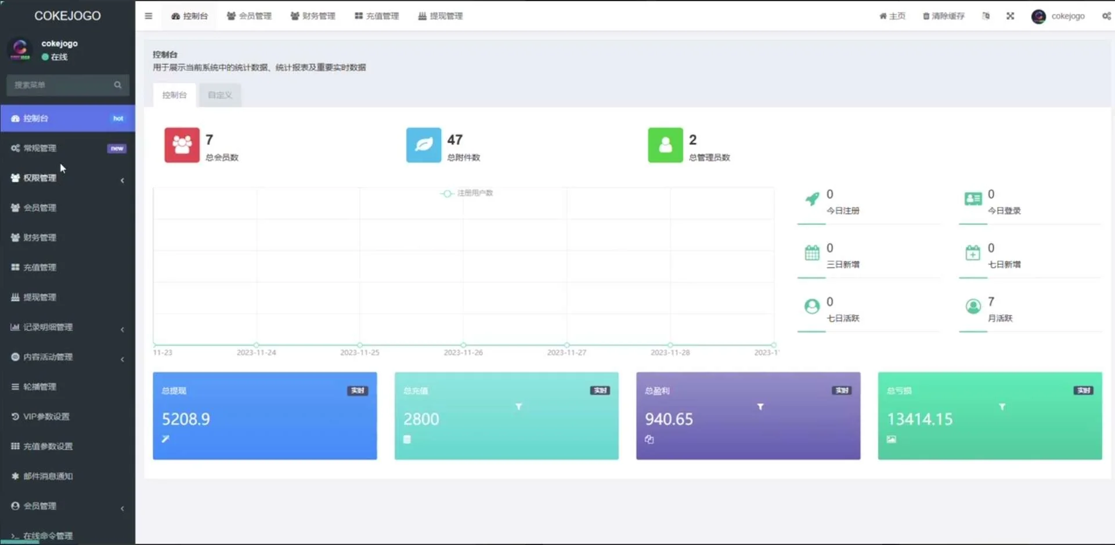Toggle the 注册用户数 chart legend
Image resolution: width=1115 pixels, height=545 pixels.
(x=467, y=193)
